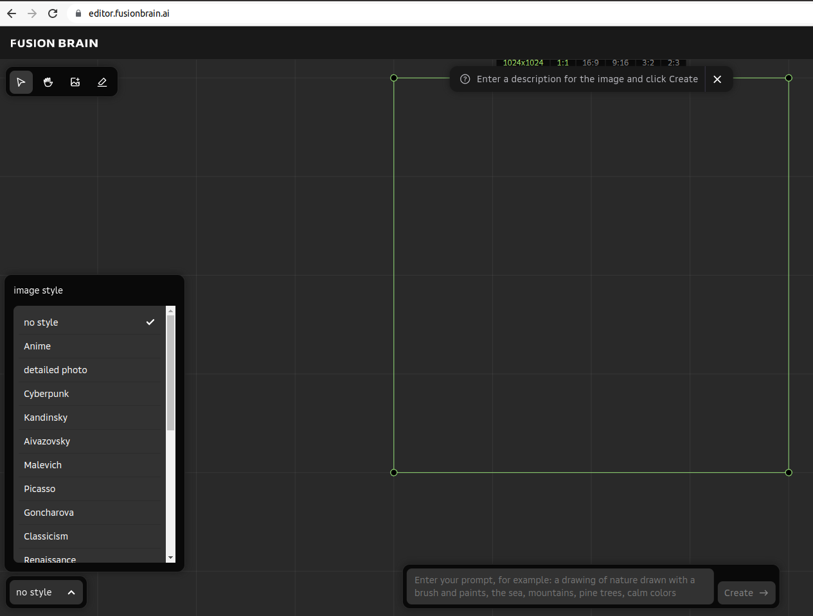Choose the Anime image style
Image resolution: width=813 pixels, height=616 pixels.
tap(89, 346)
